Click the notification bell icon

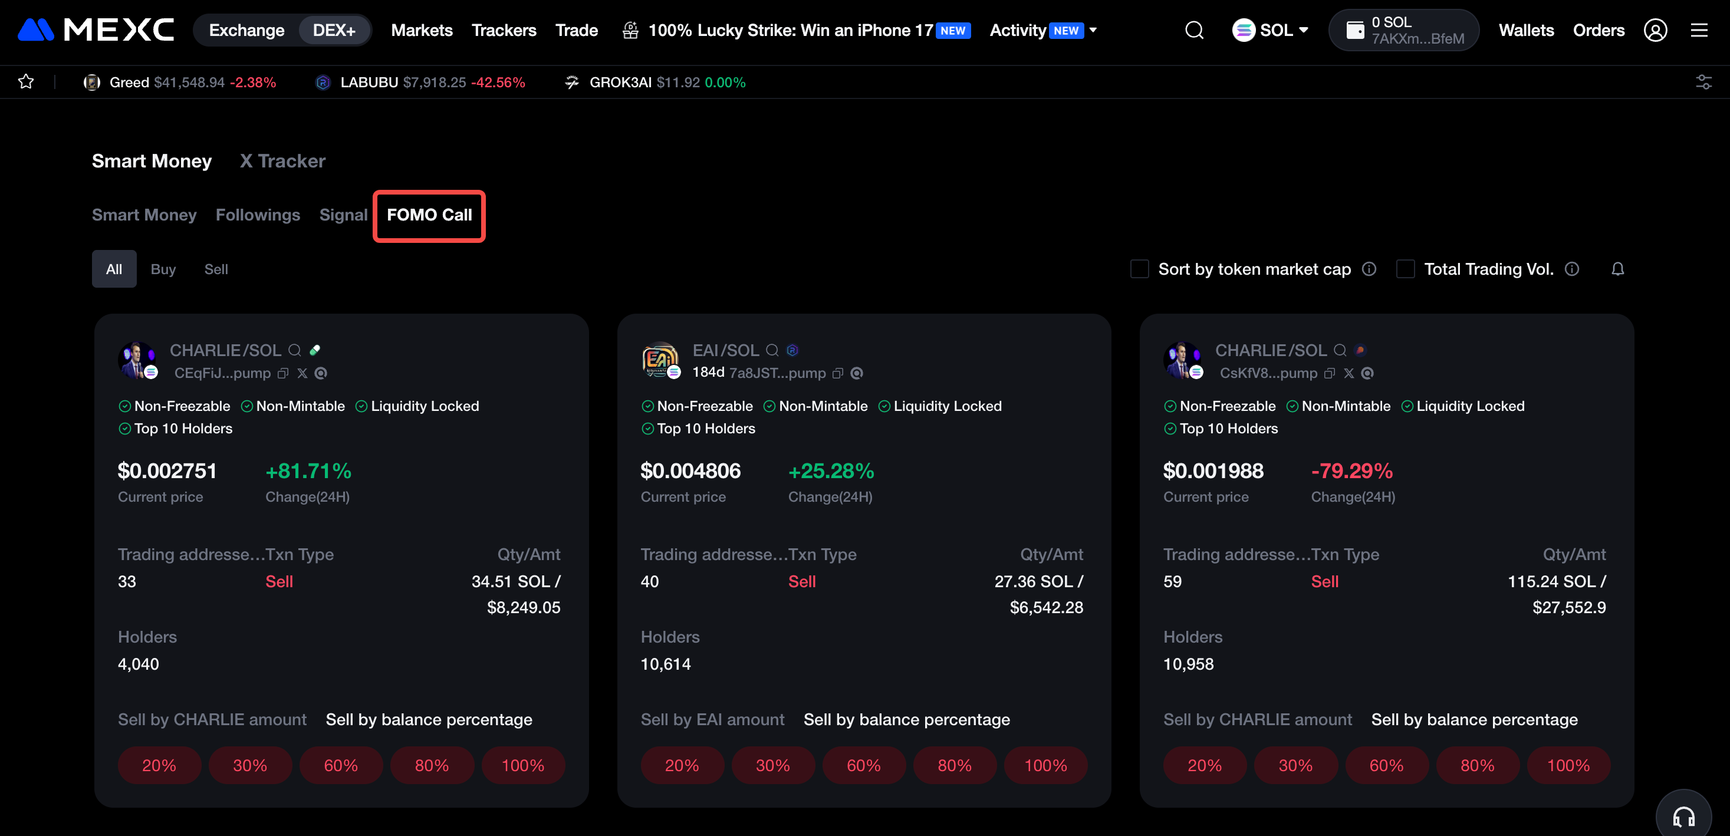[x=1617, y=269]
